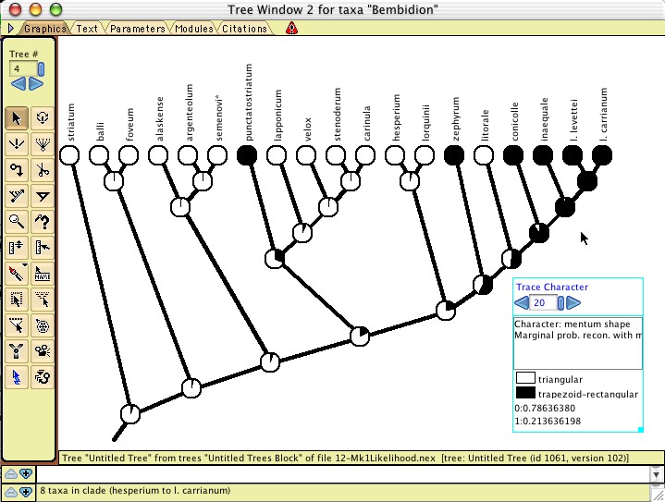Image resolution: width=665 pixels, height=502 pixels.
Task: Click the black trapezoid-rectangular legend swatch
Action: click(x=525, y=393)
